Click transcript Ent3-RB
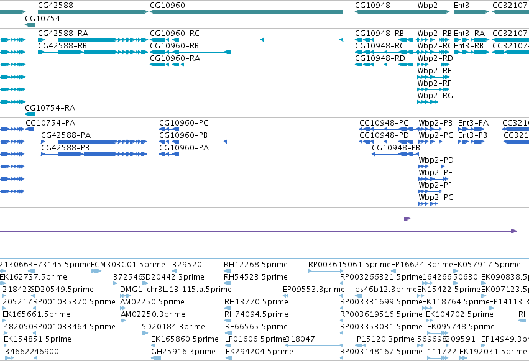This screenshot has width=529, height=361. pyautogui.click(x=471, y=52)
